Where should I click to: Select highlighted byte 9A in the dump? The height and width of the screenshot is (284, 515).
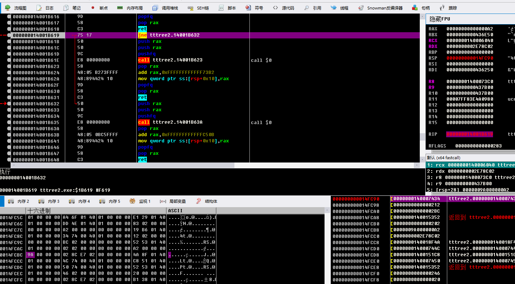(31, 255)
